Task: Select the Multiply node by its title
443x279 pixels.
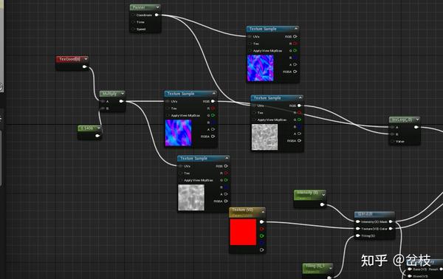Action: tap(109, 94)
